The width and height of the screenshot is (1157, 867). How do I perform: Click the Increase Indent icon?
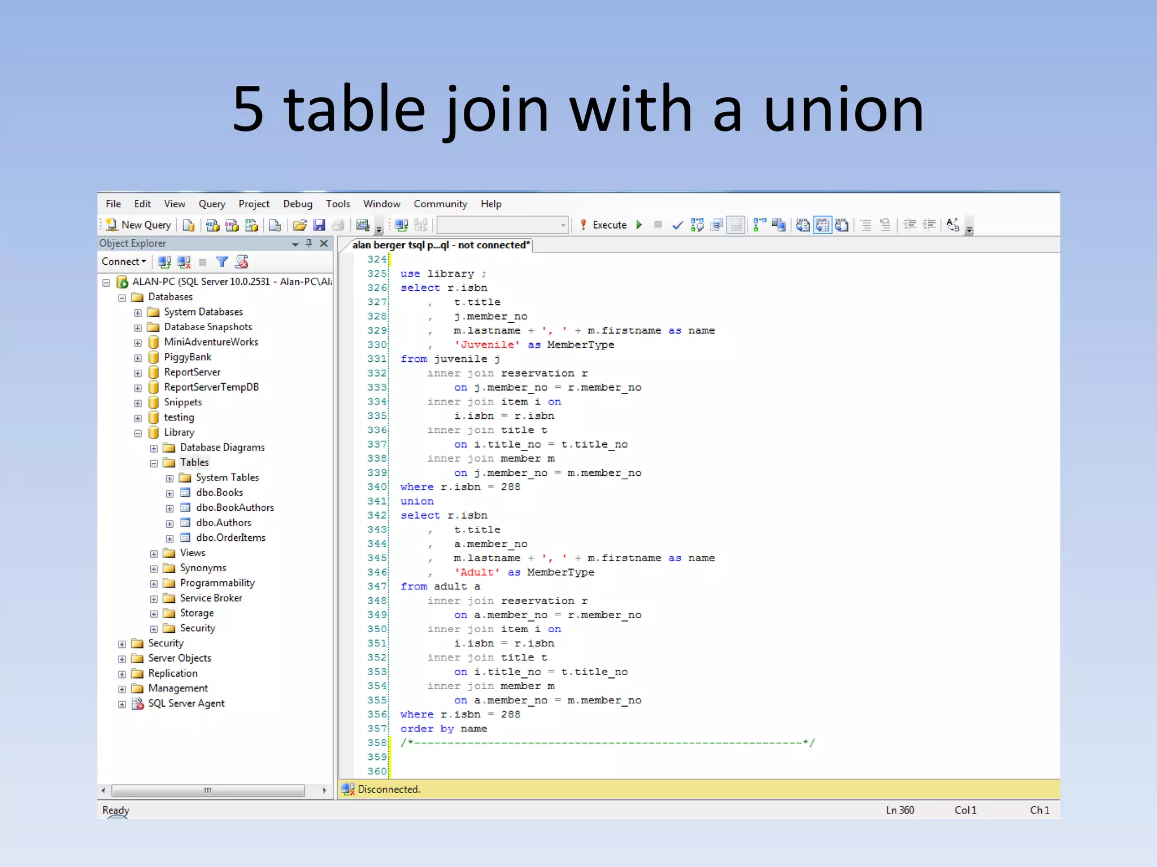click(x=929, y=225)
